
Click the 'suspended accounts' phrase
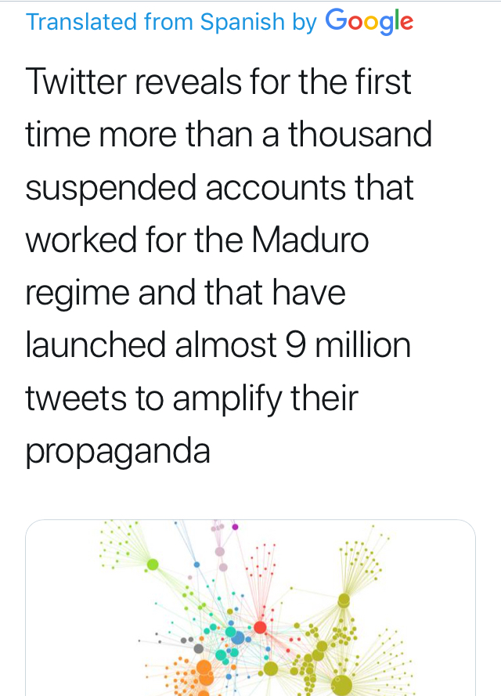pyautogui.click(x=186, y=187)
